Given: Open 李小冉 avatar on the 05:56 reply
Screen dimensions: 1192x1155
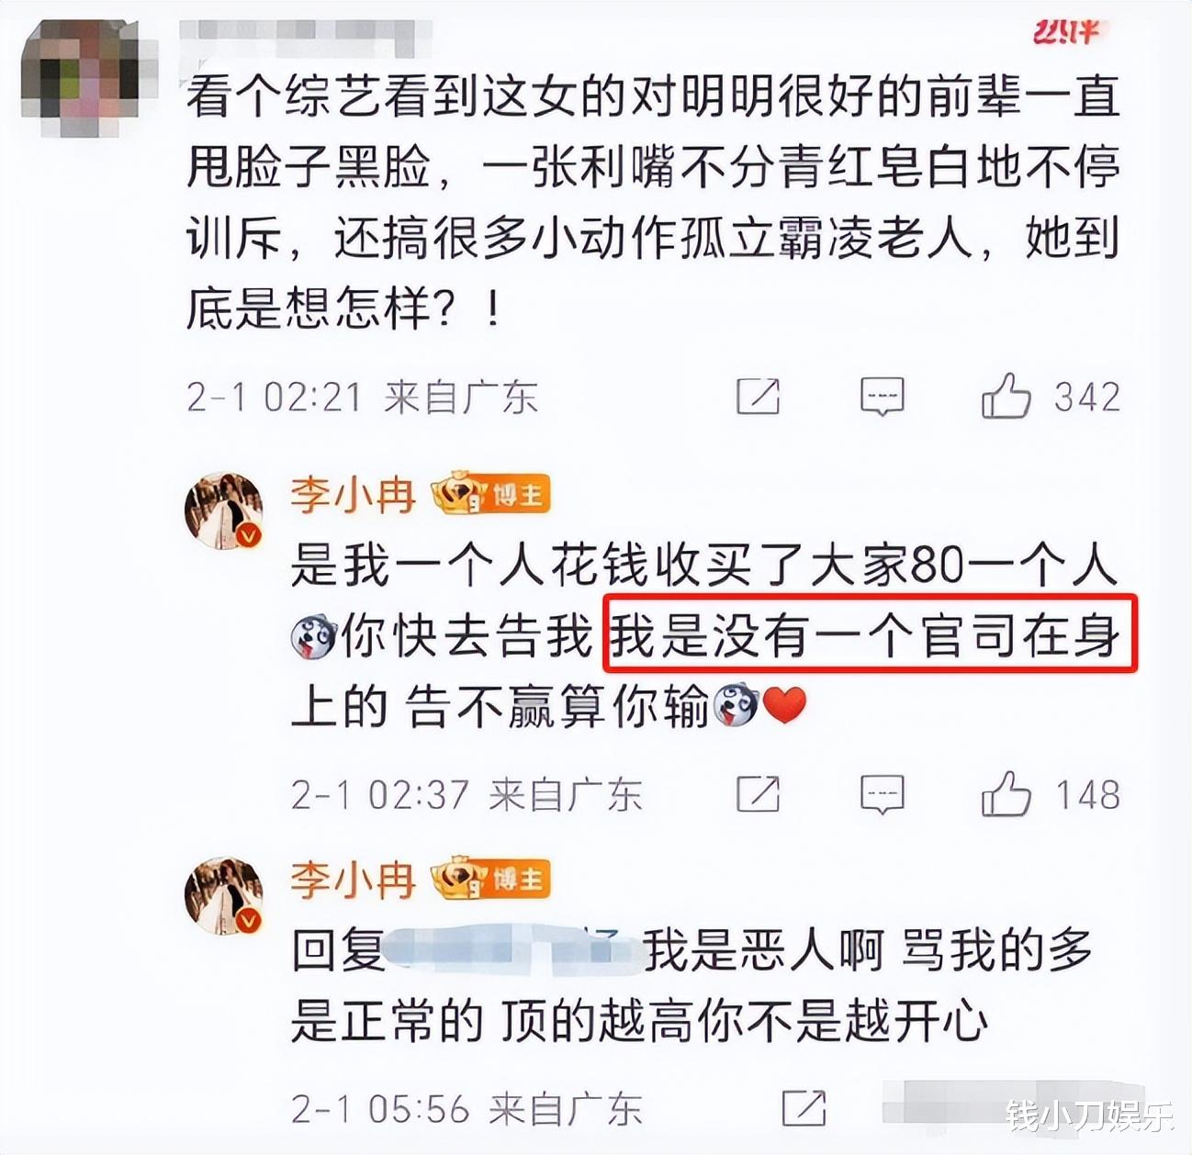Looking at the screenshot, I should 224,895.
